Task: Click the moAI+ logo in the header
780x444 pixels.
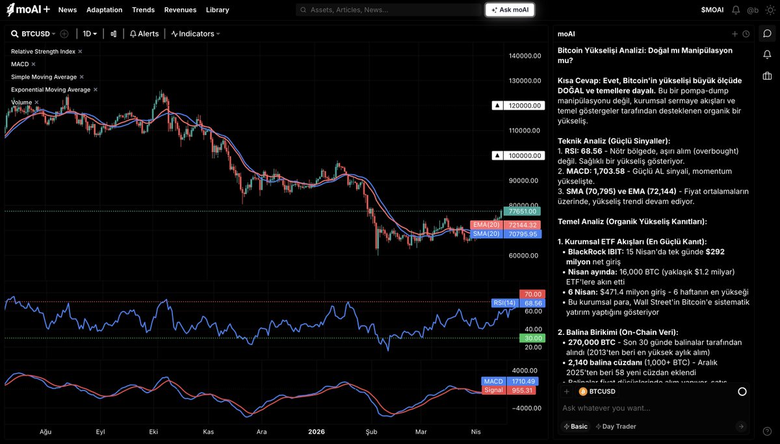Action: (x=27, y=10)
